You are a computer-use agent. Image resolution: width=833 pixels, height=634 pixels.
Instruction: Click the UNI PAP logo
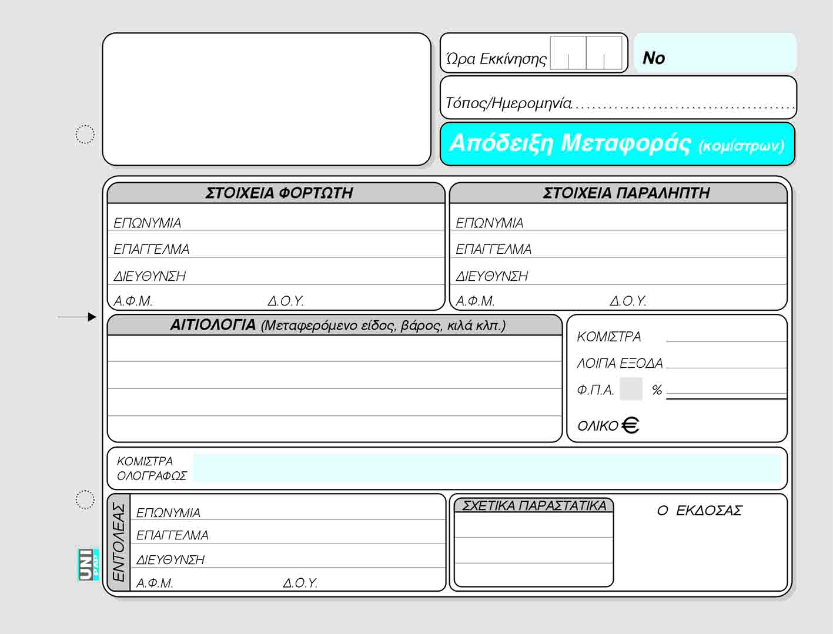[x=87, y=564]
